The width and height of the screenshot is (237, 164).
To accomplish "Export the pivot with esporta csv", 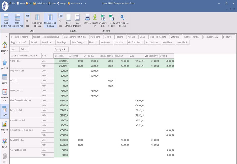I will coord(95,18).
